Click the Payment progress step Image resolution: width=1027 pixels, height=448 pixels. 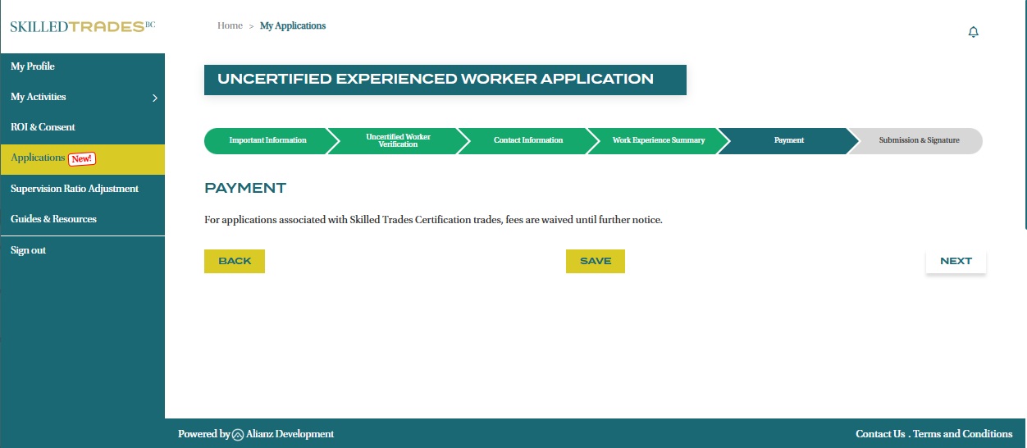pos(788,140)
